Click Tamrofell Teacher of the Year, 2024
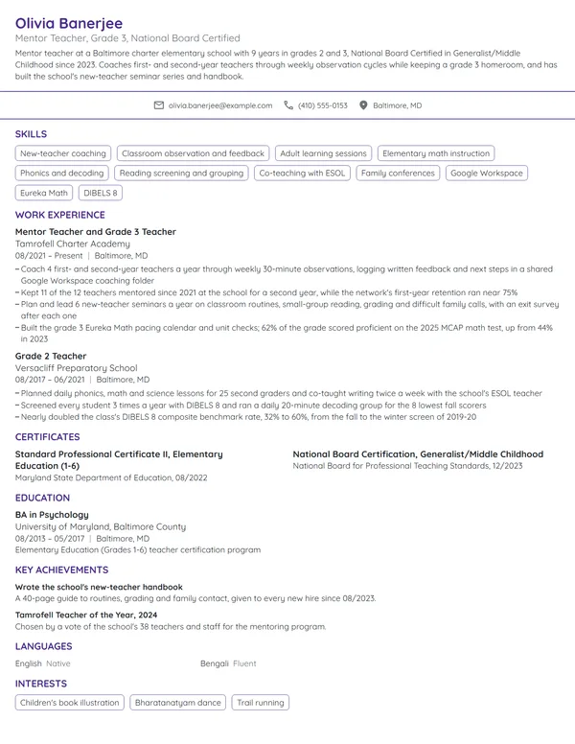Viewport: 575px width, 744px height. click(x=86, y=615)
